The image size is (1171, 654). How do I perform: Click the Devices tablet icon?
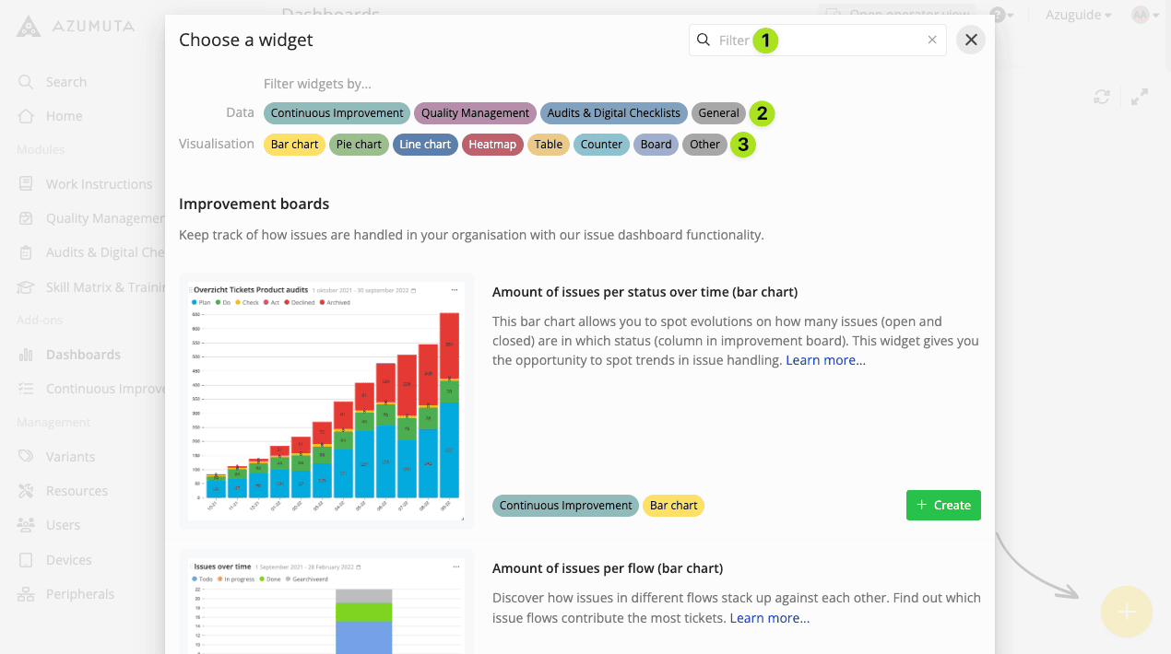26,560
